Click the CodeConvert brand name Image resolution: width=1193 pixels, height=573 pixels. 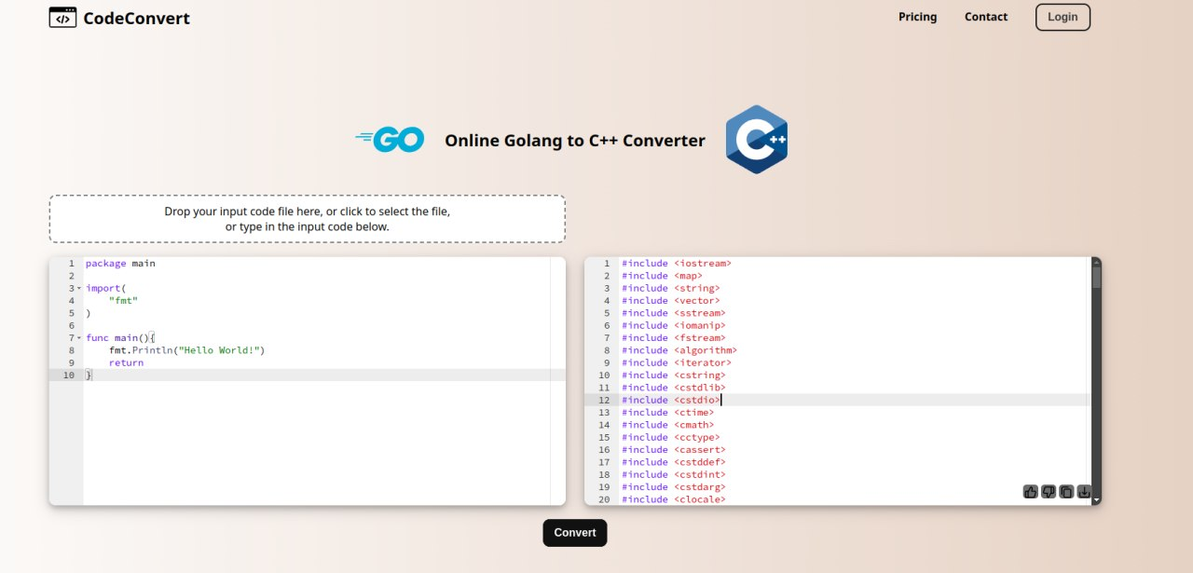(x=136, y=18)
